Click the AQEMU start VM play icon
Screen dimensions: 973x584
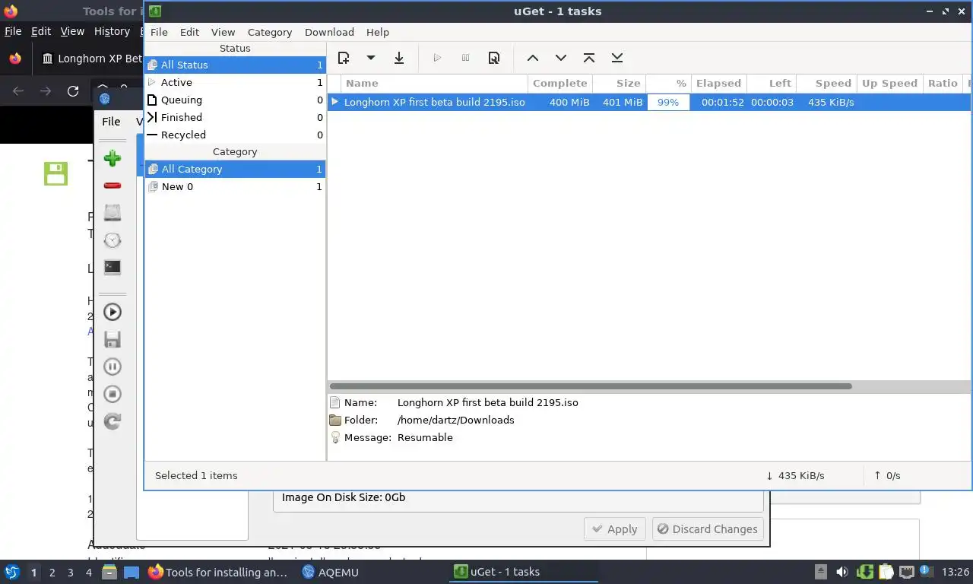[x=113, y=312]
